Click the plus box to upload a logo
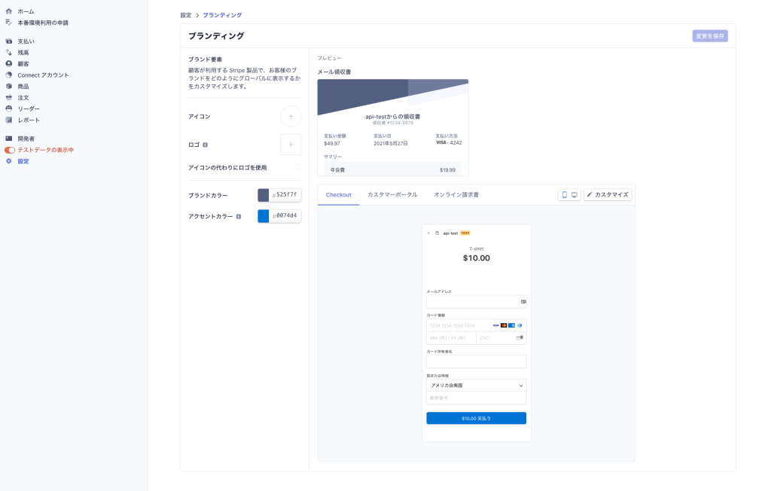The height and width of the screenshot is (491, 771). [291, 144]
